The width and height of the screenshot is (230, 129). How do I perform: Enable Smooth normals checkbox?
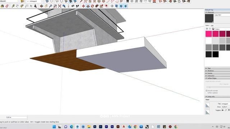point(207,91)
